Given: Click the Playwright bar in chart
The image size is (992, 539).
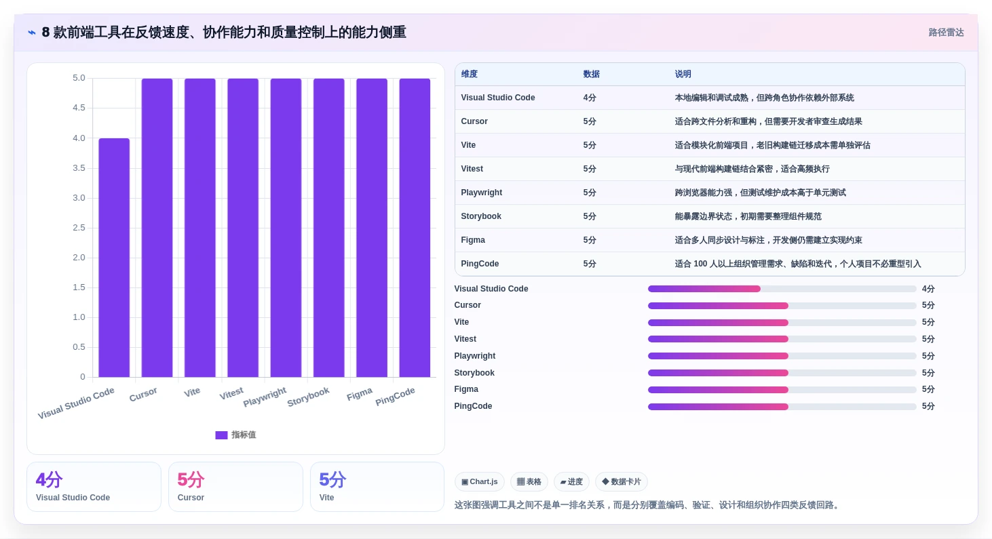Looking at the screenshot, I should pos(286,228).
